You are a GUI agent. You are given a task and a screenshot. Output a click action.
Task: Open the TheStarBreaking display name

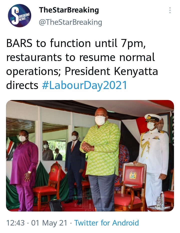[x=69, y=10]
